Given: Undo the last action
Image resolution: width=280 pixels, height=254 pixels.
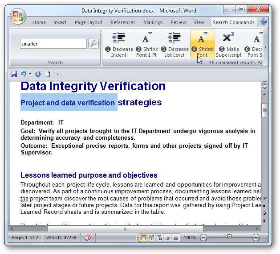Looking at the screenshot, I should pyautogui.click(x=24, y=74).
